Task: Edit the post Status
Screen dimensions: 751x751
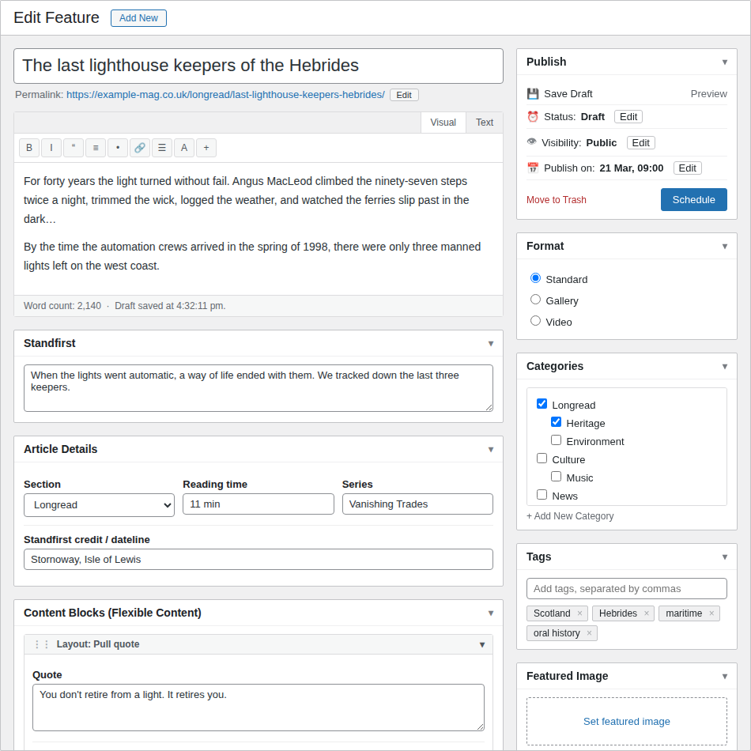Action: pyautogui.click(x=628, y=117)
